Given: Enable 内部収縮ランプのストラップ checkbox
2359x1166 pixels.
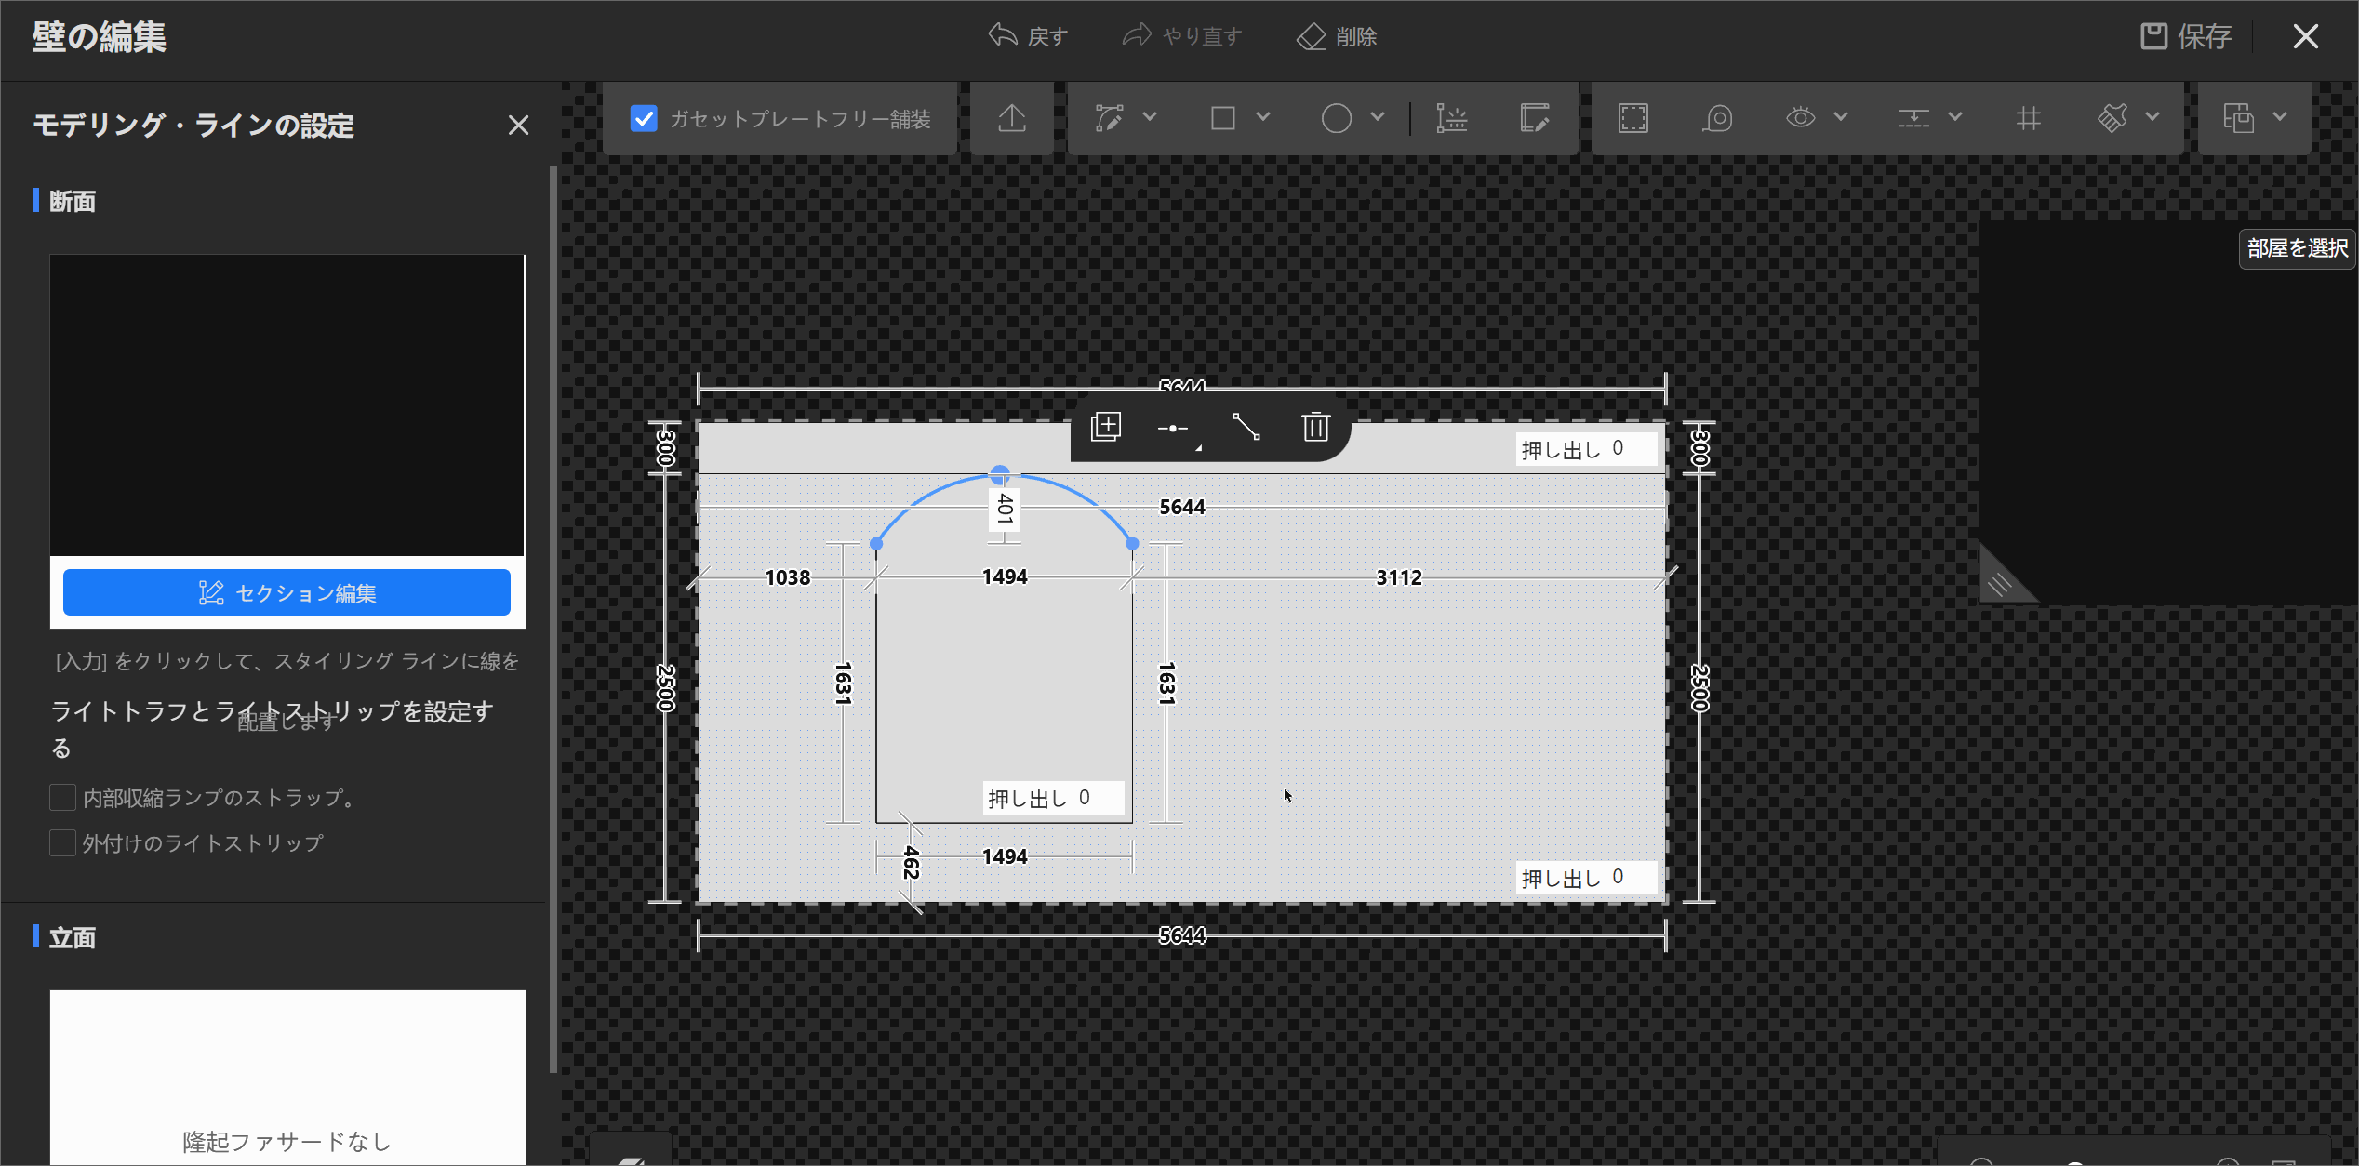Looking at the screenshot, I should tap(62, 798).
